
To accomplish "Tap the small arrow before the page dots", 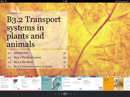I will (x=56, y=94).
